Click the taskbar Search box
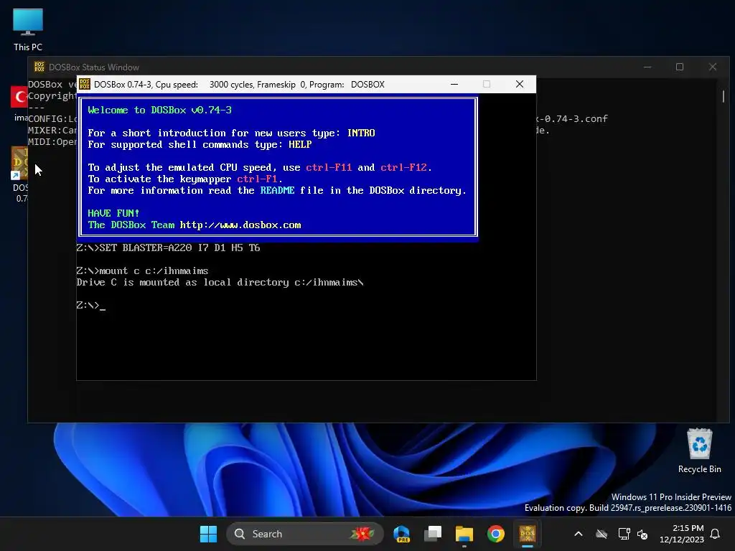The height and width of the screenshot is (551, 735). 304,534
